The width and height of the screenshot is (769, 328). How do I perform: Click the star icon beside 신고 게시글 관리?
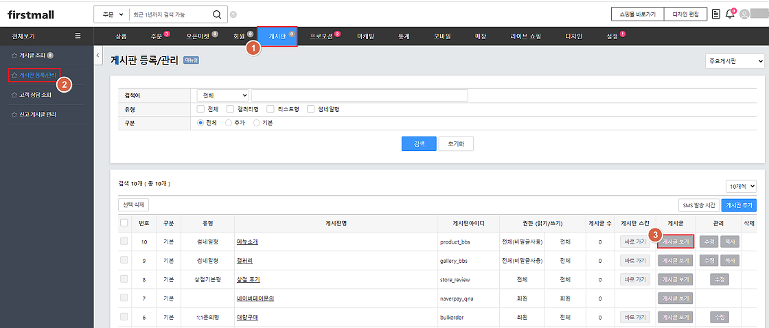pos(14,114)
